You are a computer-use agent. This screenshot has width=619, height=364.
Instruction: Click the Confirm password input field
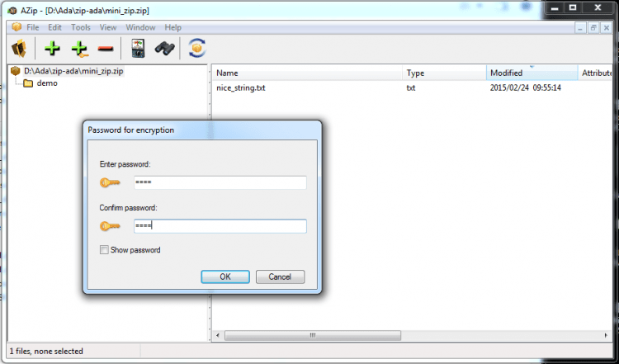click(220, 226)
